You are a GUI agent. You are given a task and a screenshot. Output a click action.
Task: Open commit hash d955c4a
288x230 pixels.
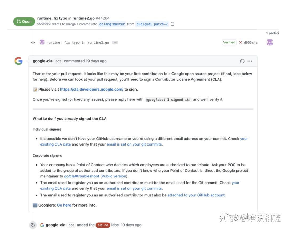tap(251, 42)
